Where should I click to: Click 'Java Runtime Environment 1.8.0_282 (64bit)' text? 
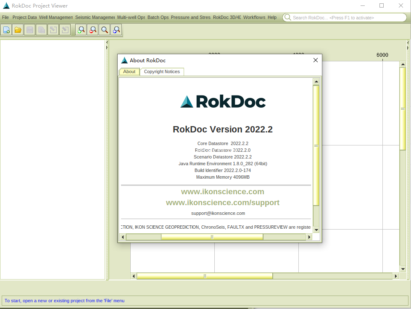coord(223,164)
